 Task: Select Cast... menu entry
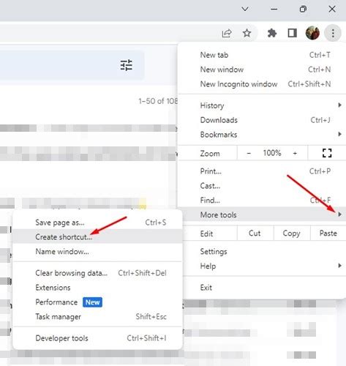point(262,186)
